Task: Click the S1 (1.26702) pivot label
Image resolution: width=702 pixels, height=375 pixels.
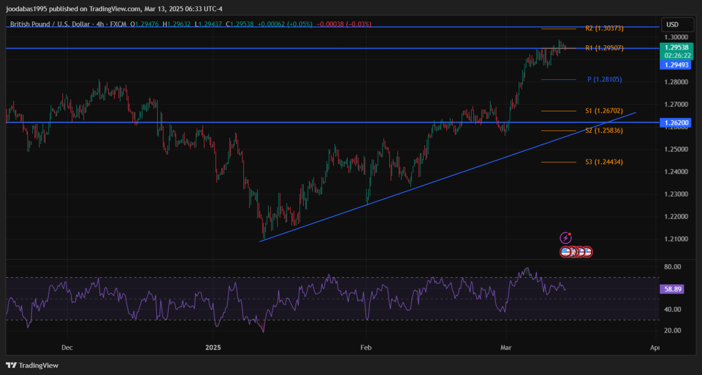Action: coord(604,111)
